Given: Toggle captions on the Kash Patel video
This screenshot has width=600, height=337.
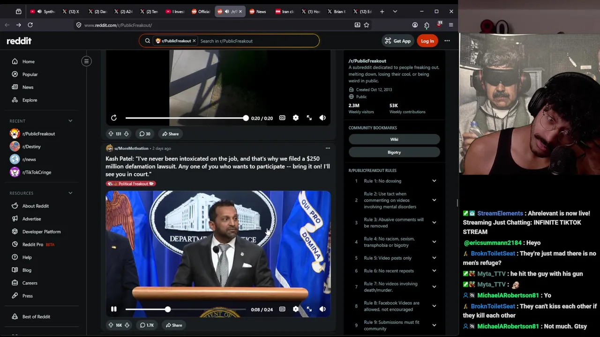Looking at the screenshot, I should coord(282,309).
